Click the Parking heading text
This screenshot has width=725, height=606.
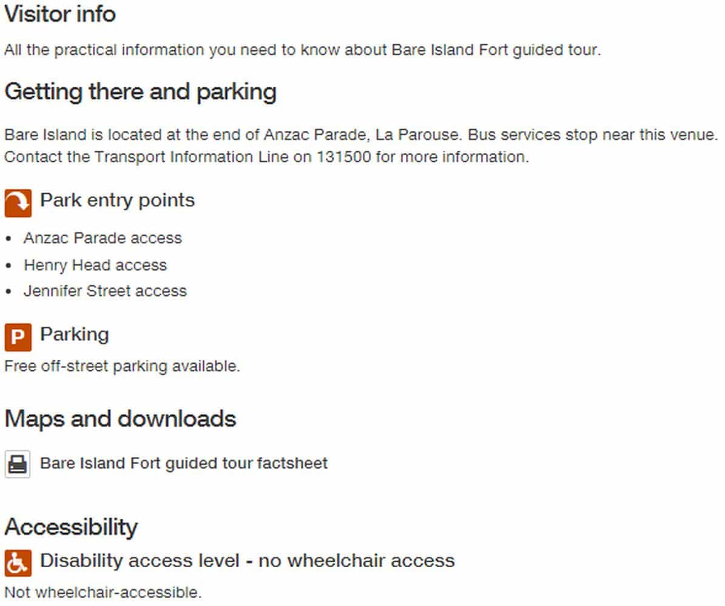point(75,335)
